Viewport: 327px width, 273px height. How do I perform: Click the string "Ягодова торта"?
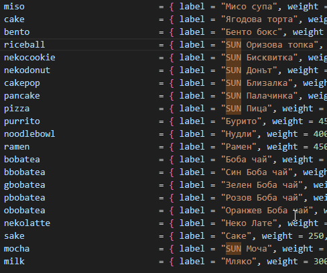(259, 19)
